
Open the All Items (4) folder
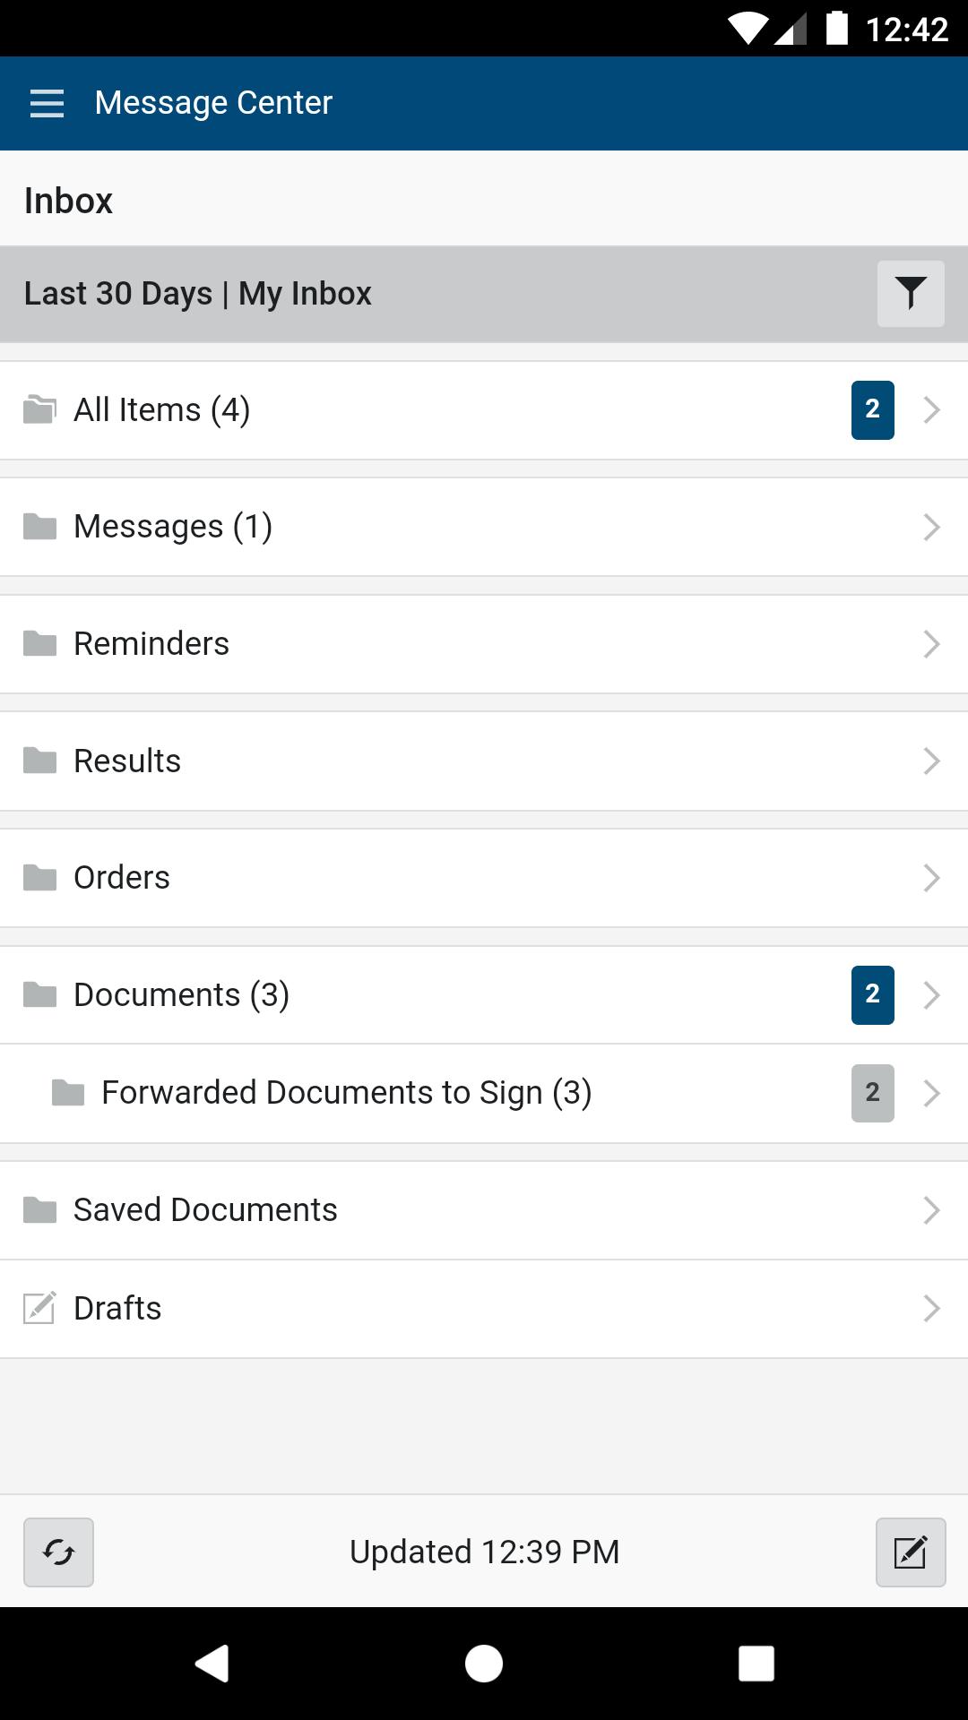161,410
